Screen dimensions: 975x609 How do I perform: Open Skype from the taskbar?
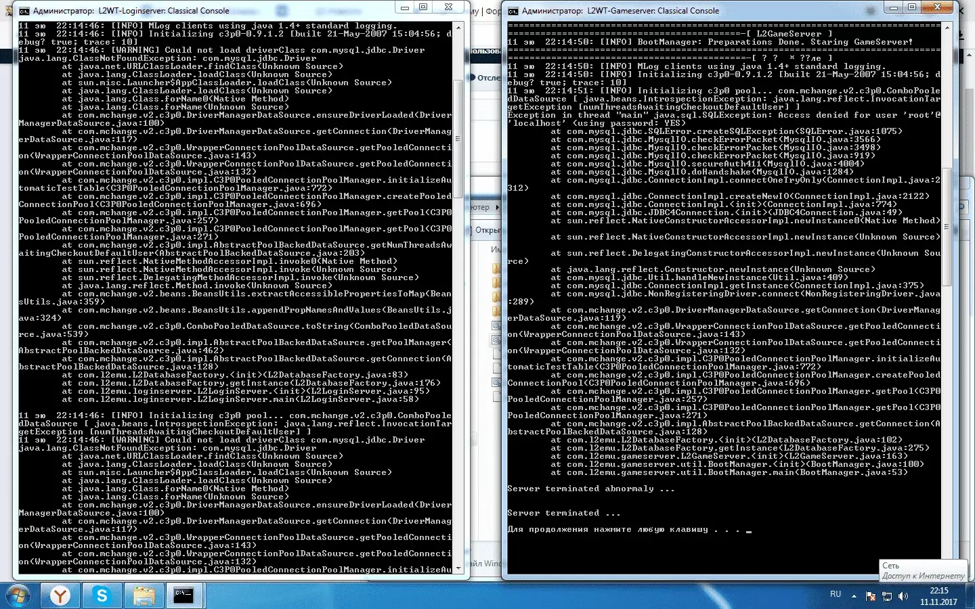tap(102, 595)
